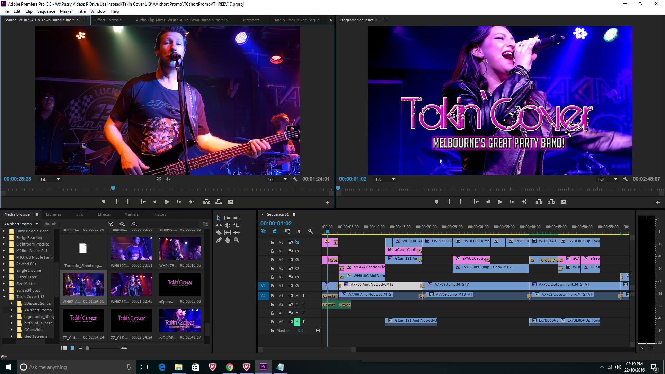Click Lift button in Program monitor
This screenshot has width=665, height=374.
click(539, 202)
